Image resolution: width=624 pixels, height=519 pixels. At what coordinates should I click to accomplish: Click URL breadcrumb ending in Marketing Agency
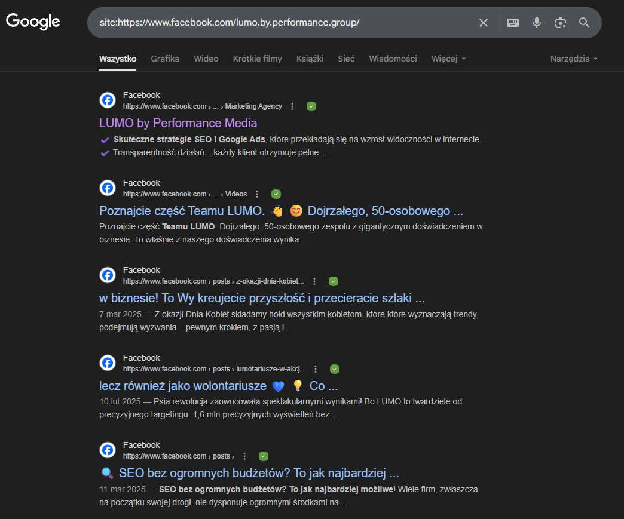point(202,106)
